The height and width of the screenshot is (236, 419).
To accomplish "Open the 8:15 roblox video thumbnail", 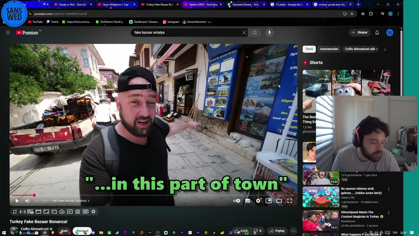I will click(321, 197).
